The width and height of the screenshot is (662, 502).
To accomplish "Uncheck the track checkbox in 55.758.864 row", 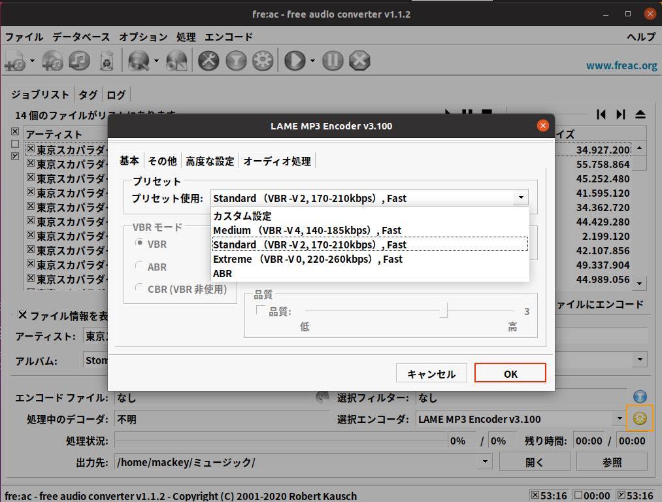I will pos(31,163).
